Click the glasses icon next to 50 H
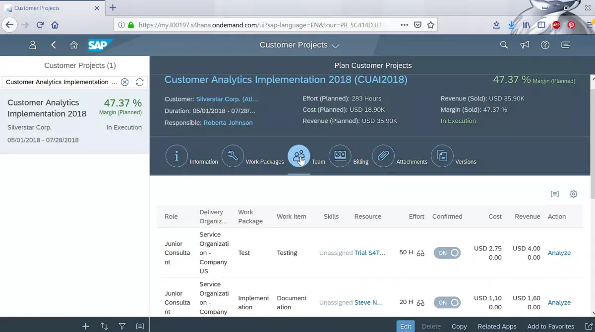 click(420, 253)
